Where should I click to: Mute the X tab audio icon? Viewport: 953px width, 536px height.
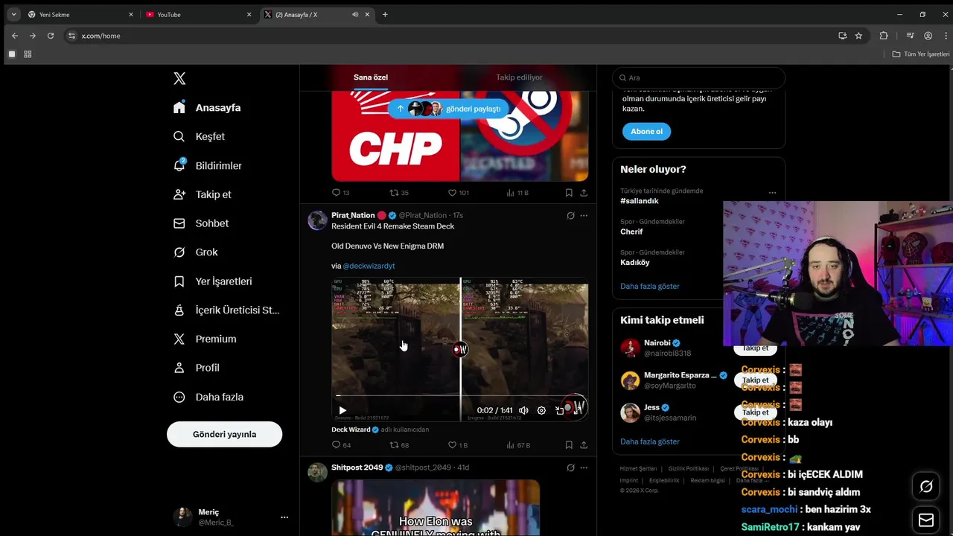(x=355, y=14)
